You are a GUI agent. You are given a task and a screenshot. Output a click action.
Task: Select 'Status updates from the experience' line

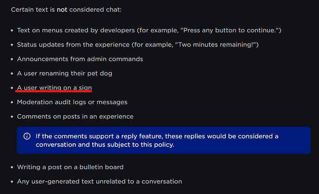click(x=138, y=45)
